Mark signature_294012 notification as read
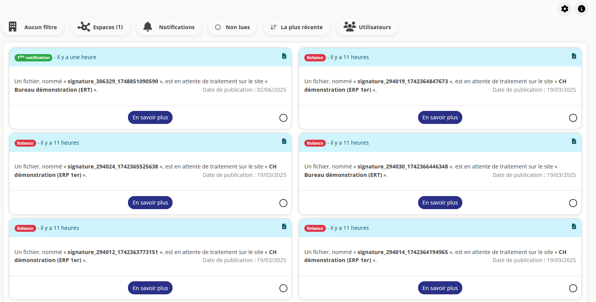596x302 pixels. (x=283, y=288)
